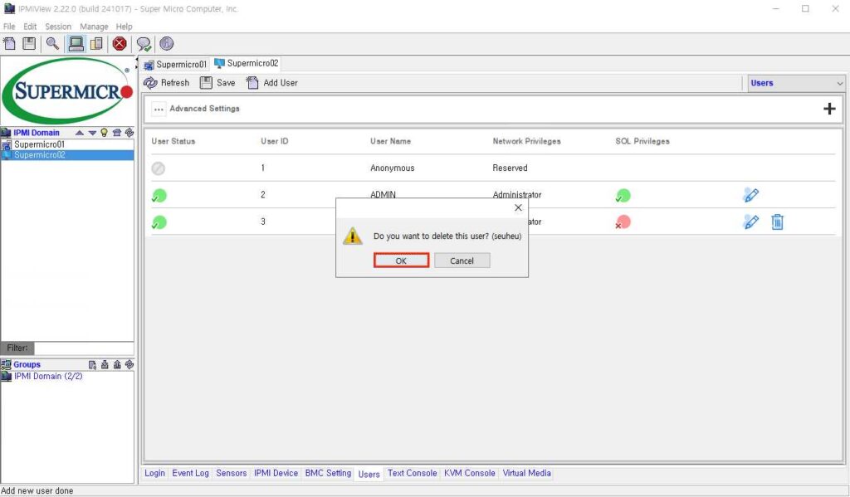Select the Supermicro02 tab
This screenshot has width=850, height=497.
pos(247,63)
